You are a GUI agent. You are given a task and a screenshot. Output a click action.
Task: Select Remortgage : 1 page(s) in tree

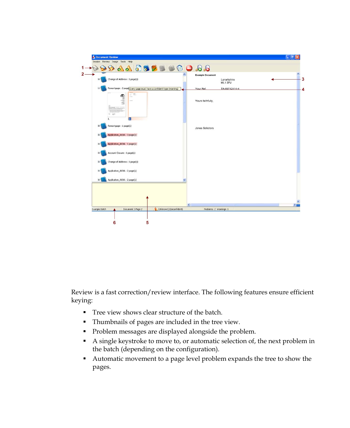(119, 126)
